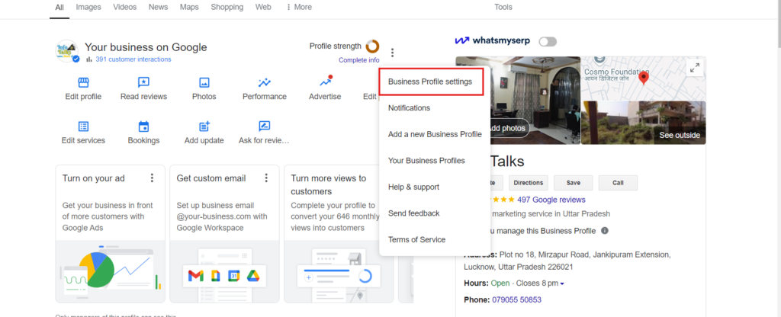Switch to the Images search tab

[x=88, y=8]
